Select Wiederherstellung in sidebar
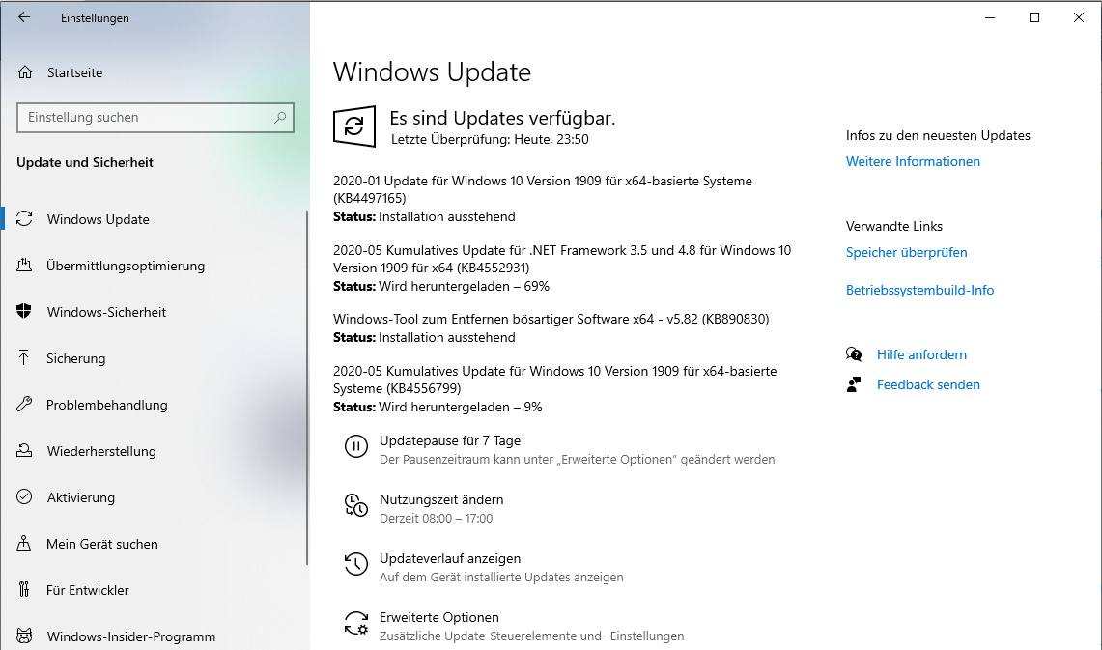Image resolution: width=1102 pixels, height=650 pixels. [102, 451]
